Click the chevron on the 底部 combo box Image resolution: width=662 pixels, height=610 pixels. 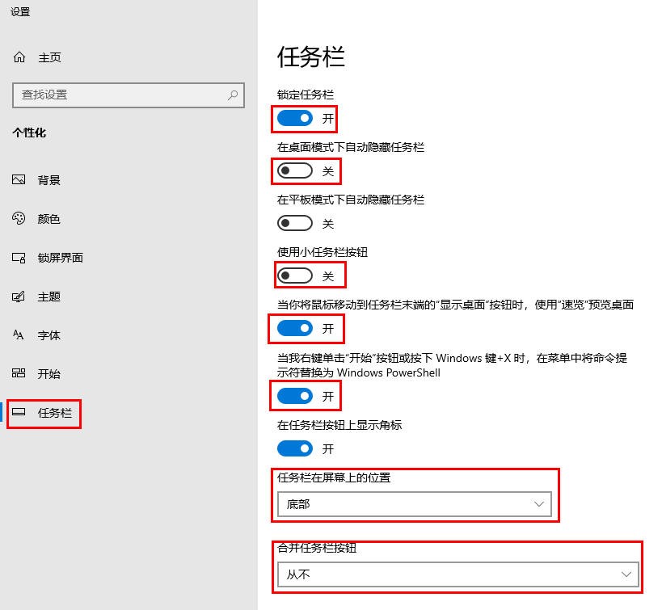[x=539, y=503]
